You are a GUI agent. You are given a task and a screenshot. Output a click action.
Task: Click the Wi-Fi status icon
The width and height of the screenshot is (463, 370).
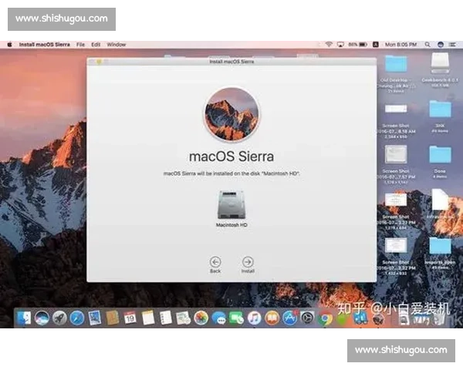329,45
